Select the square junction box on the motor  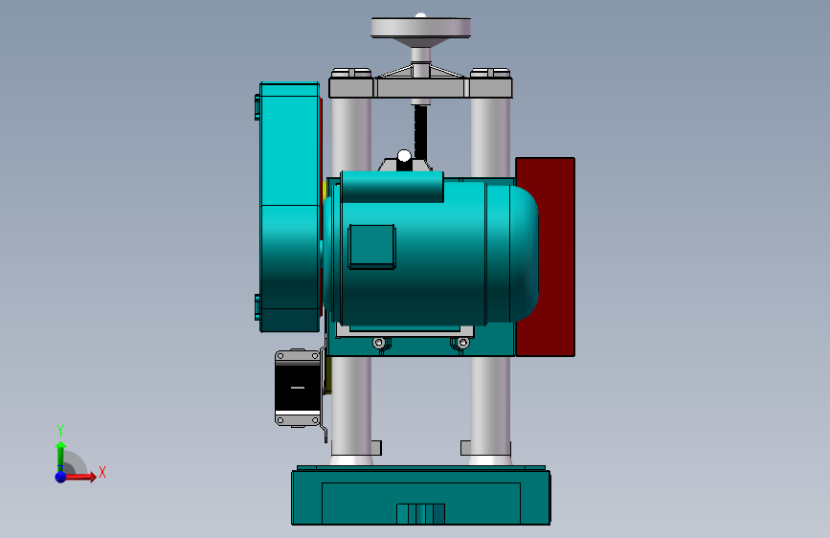371,246
